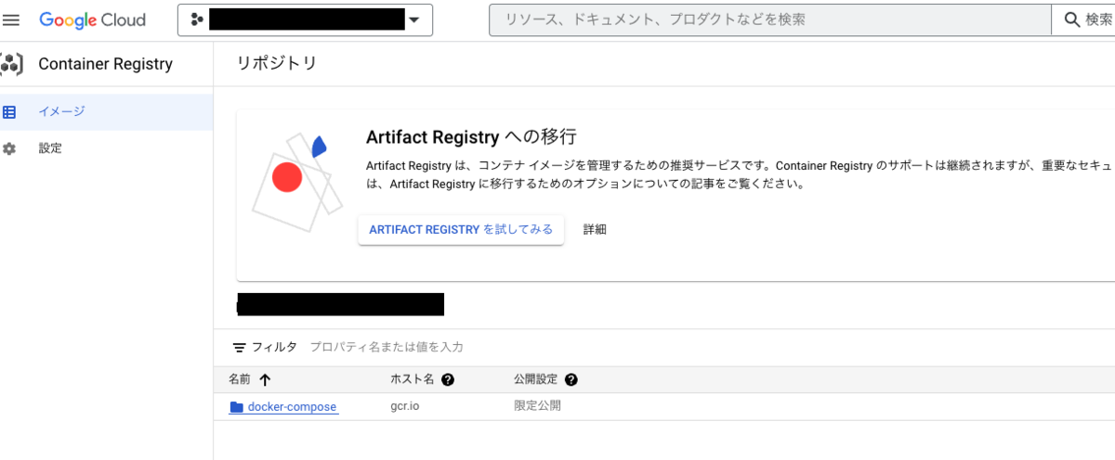1115x460 pixels.
Task: Open the docker-compose repository
Action: pyautogui.click(x=292, y=407)
